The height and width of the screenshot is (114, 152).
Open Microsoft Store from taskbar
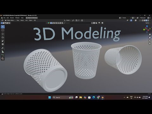pyautogui.click(x=89, y=97)
